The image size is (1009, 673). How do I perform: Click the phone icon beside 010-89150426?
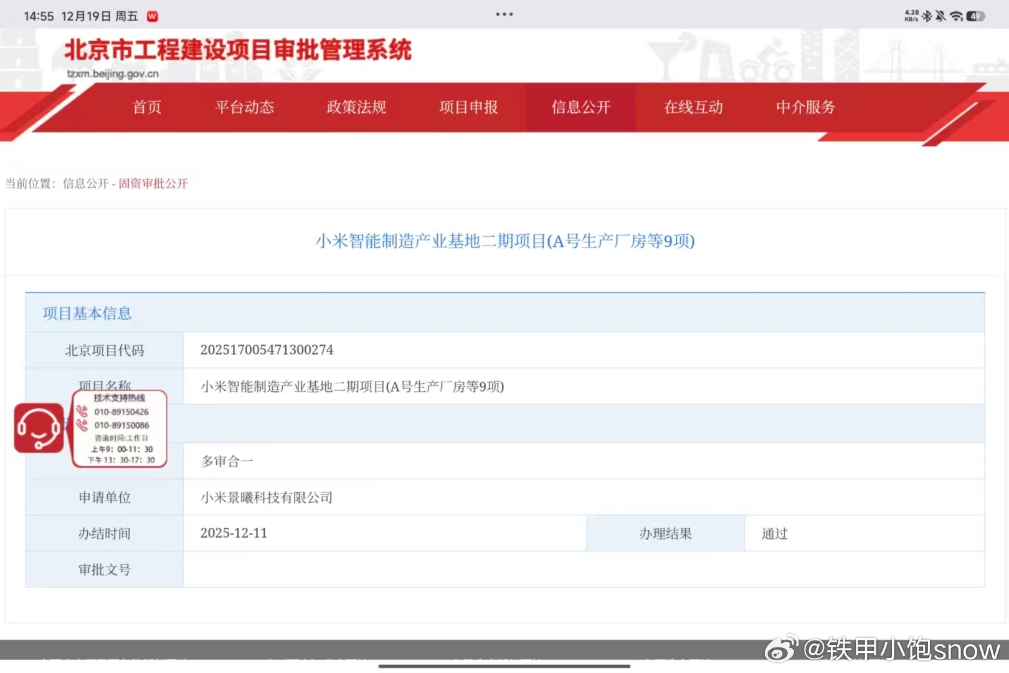82,411
